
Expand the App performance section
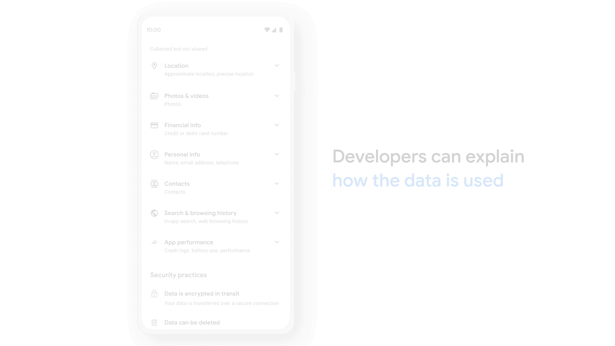277,242
